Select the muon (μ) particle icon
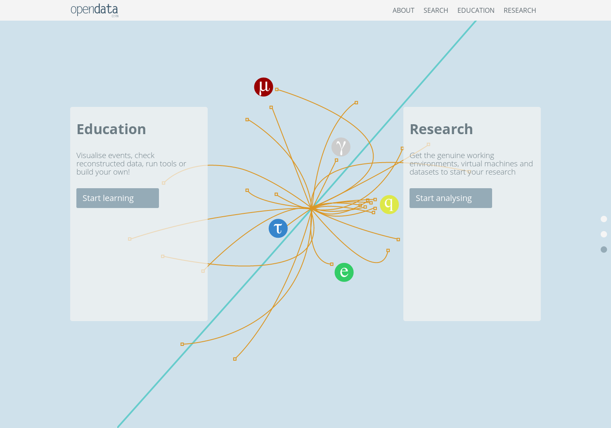The height and width of the screenshot is (428, 611). pos(263,87)
